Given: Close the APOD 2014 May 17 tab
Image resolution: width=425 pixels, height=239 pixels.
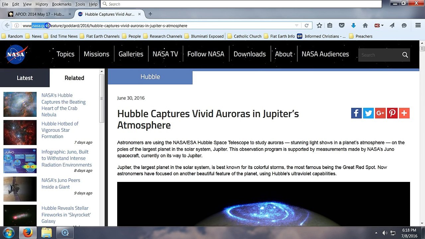Looking at the screenshot, I should pos(70,14).
